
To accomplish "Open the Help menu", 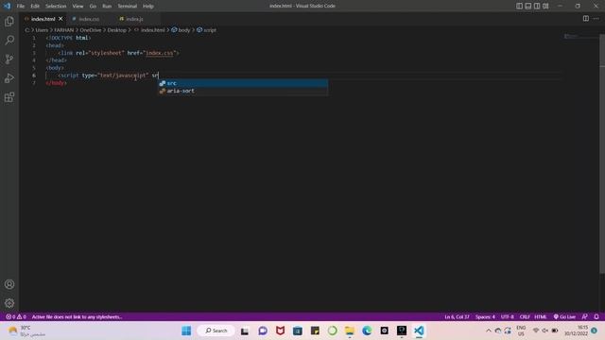I will pyautogui.click(x=148, y=7).
